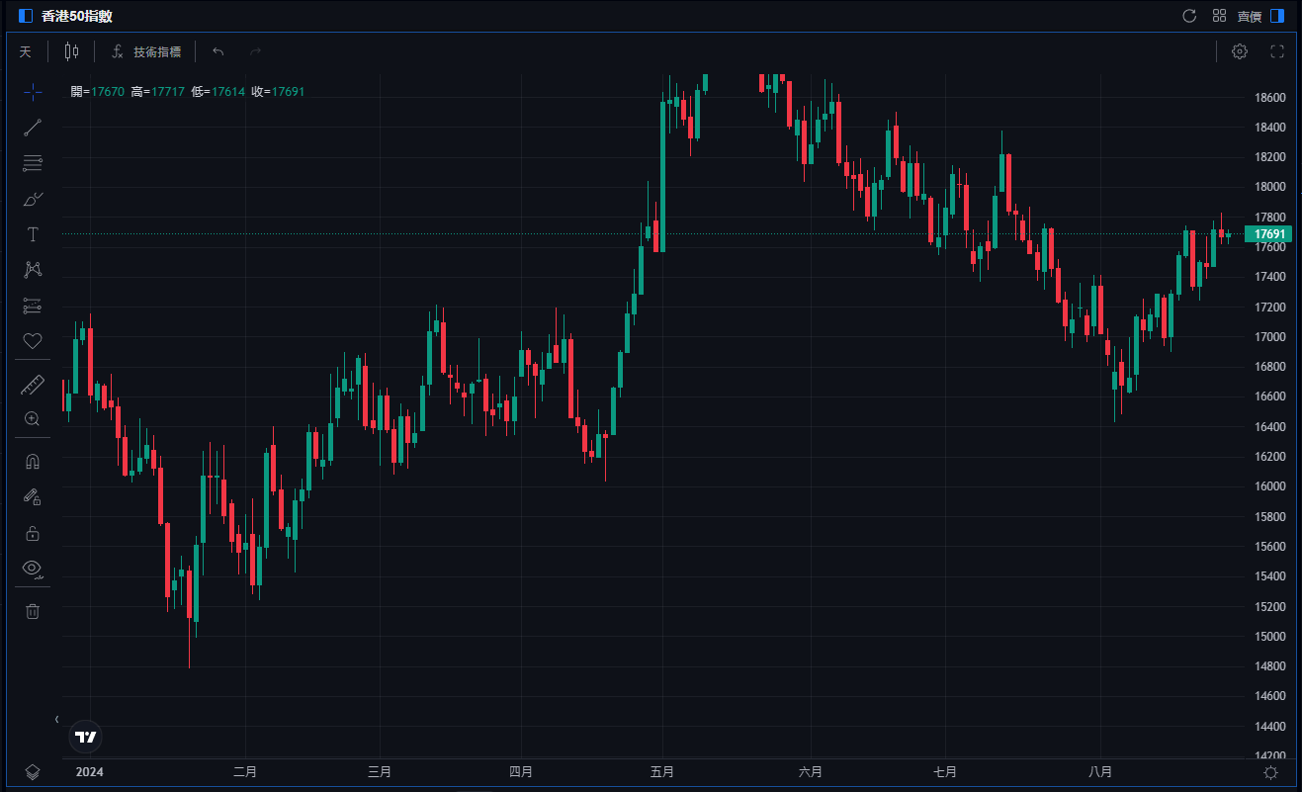Toggle magnet mode

pyautogui.click(x=33, y=462)
